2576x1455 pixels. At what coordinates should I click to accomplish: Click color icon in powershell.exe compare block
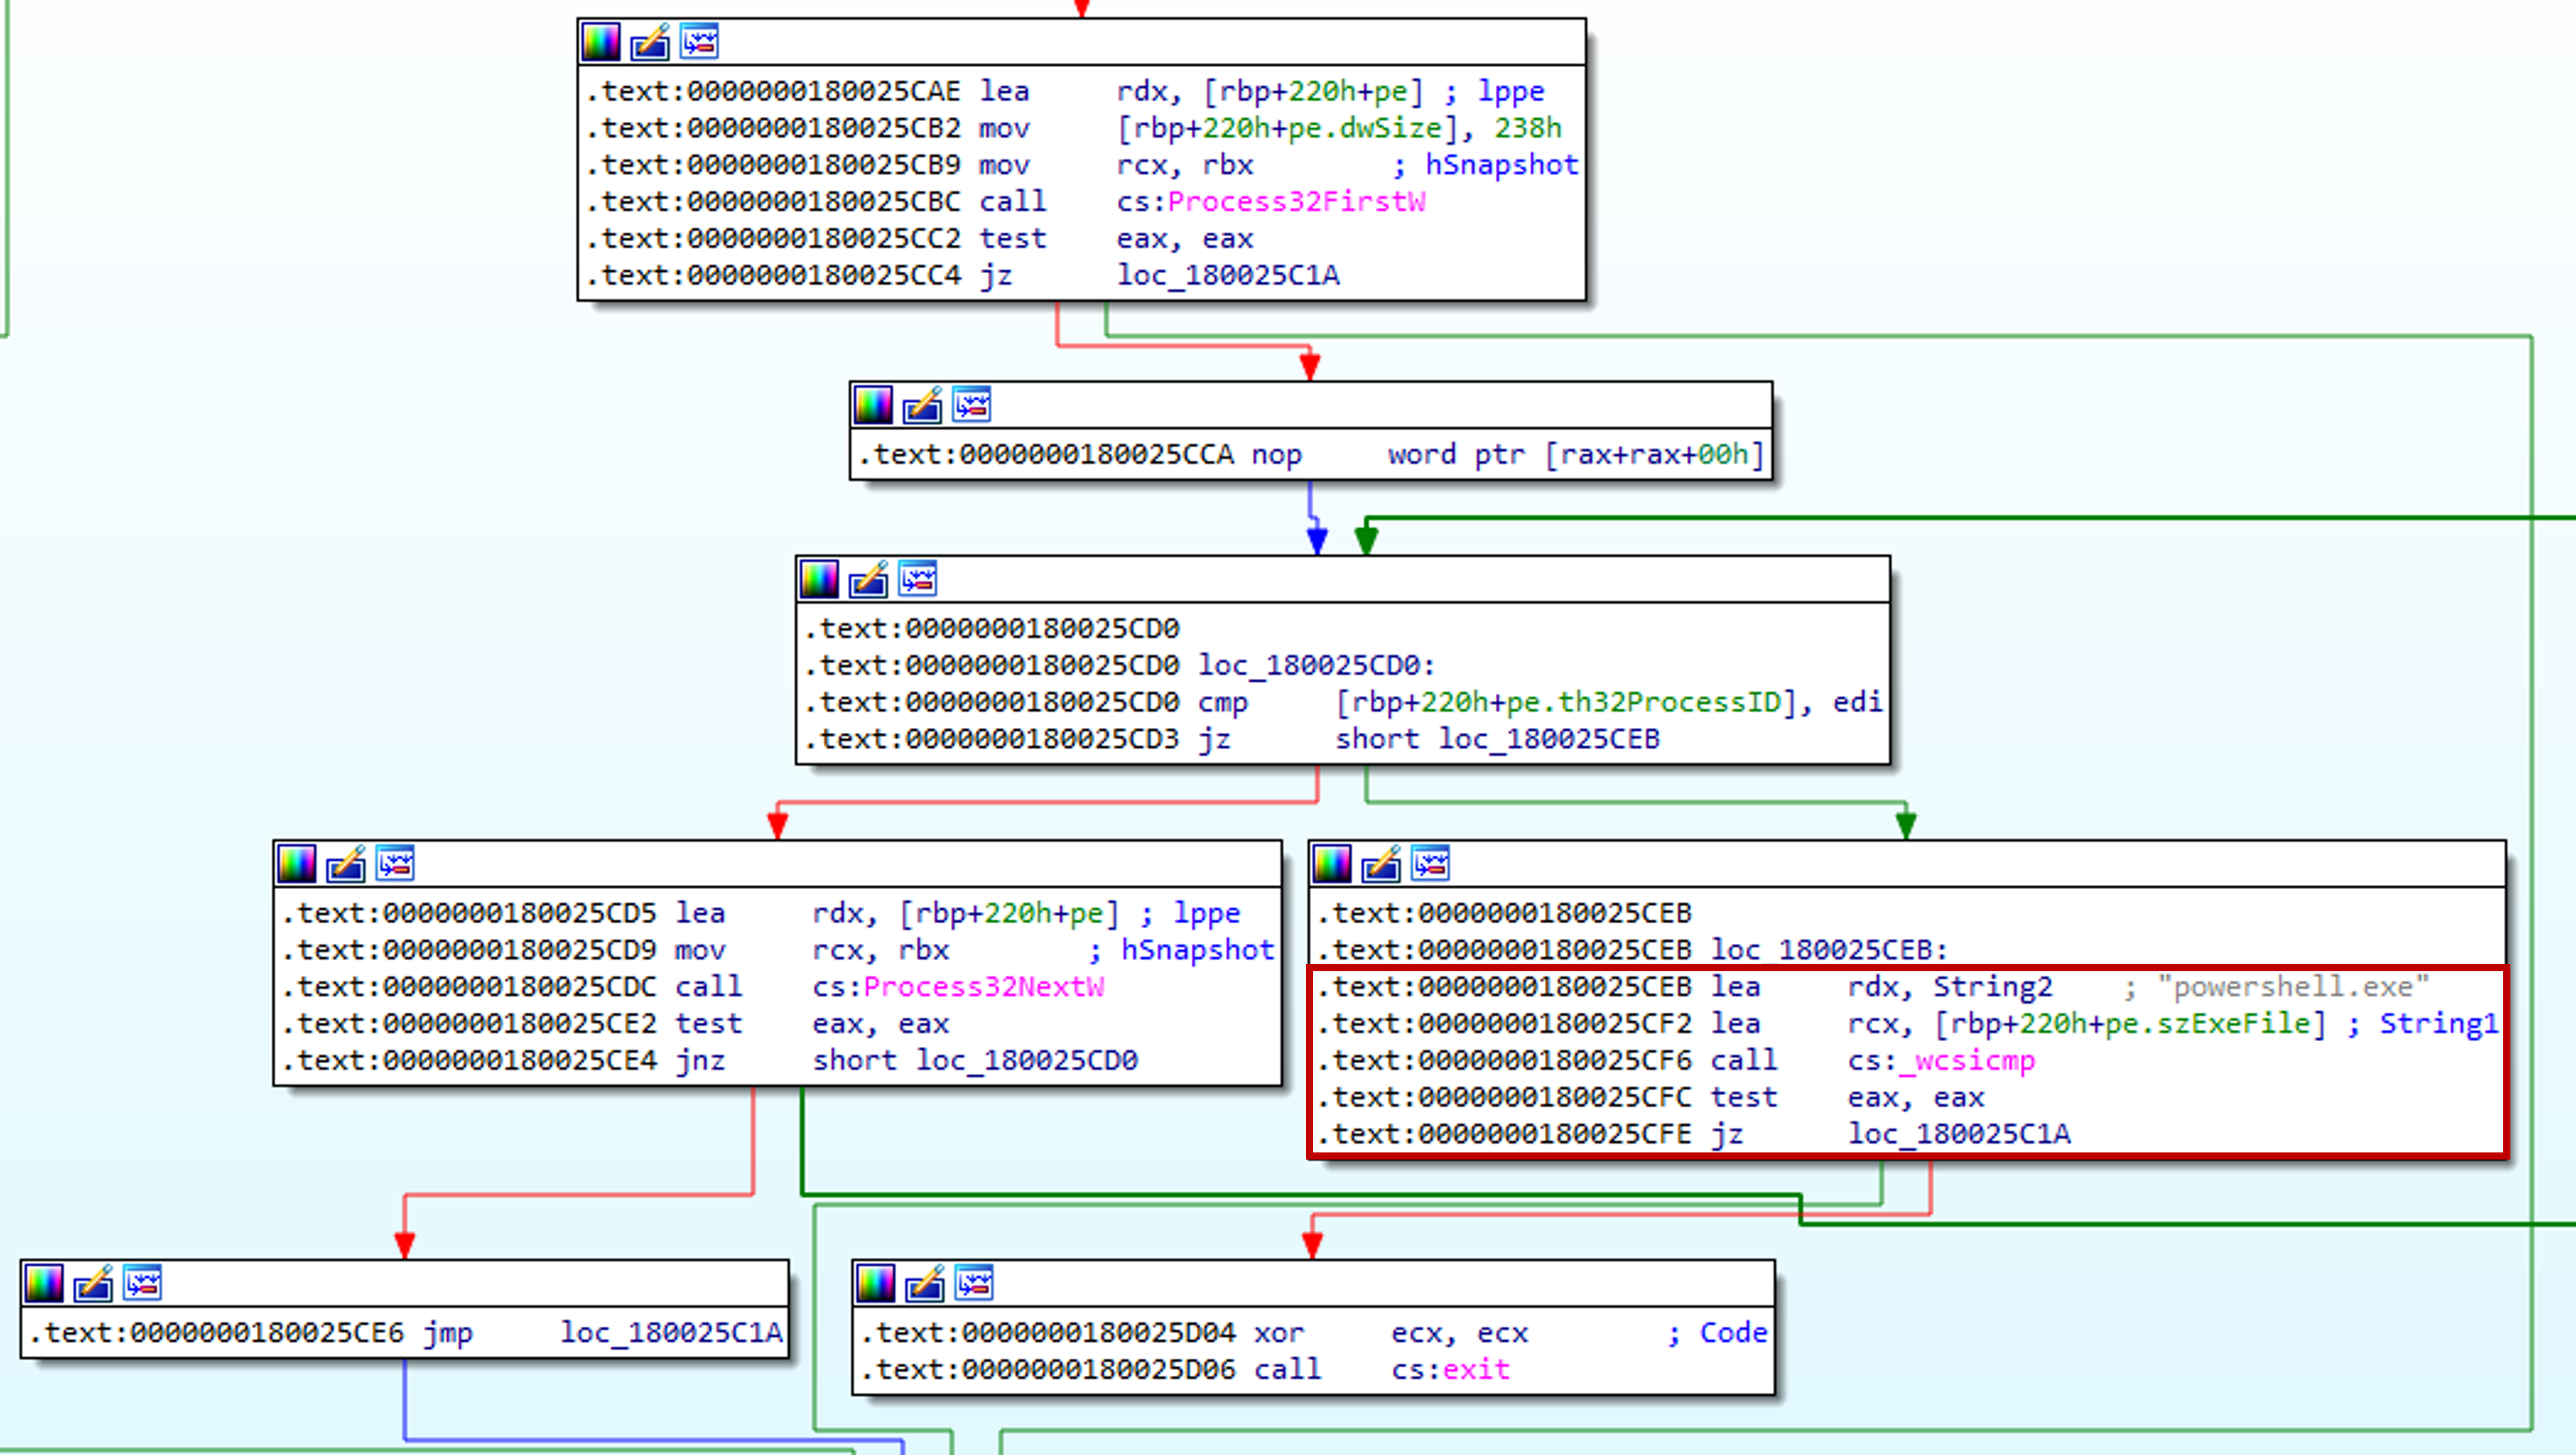click(1332, 863)
